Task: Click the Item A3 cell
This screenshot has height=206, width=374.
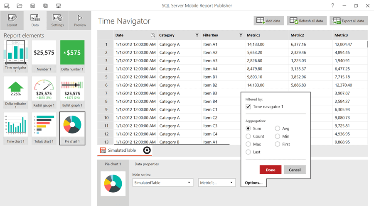Action: [x=223, y=61]
